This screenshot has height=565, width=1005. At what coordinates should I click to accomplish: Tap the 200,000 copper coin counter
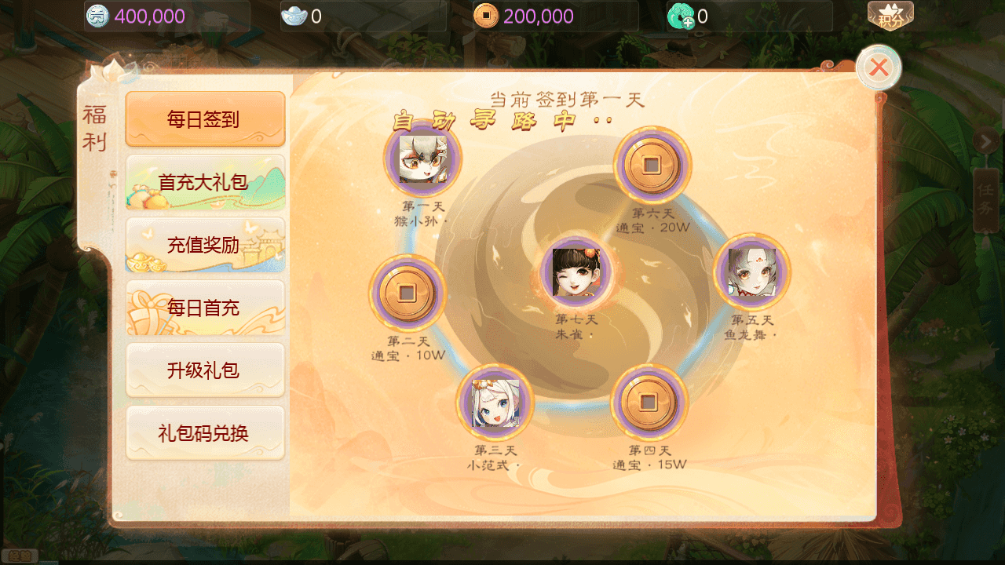coord(555,16)
